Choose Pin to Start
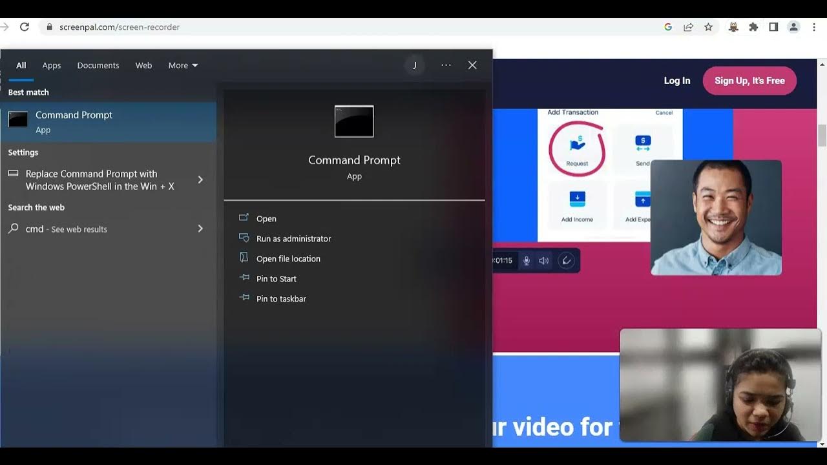This screenshot has height=465, width=827. pyautogui.click(x=277, y=279)
